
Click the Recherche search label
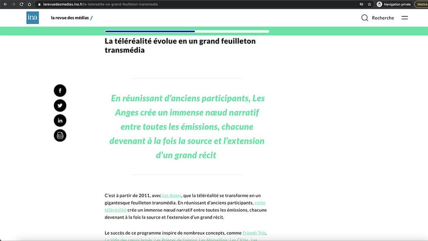pos(383,18)
